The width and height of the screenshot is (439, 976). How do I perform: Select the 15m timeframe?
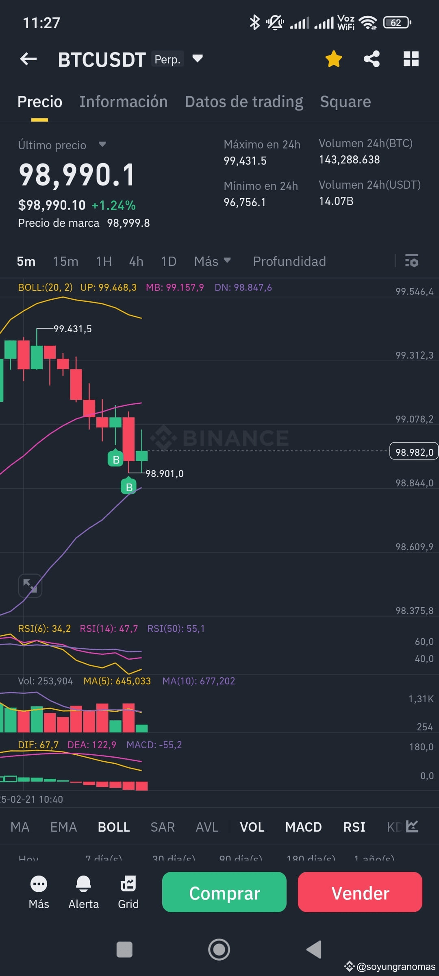point(65,261)
